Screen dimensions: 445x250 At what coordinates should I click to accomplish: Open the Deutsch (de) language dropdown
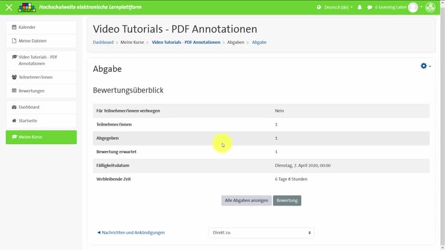point(339,7)
